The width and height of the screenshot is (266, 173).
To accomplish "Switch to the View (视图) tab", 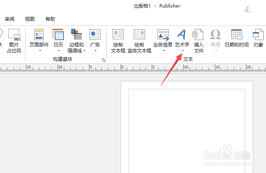I will click(30, 19).
